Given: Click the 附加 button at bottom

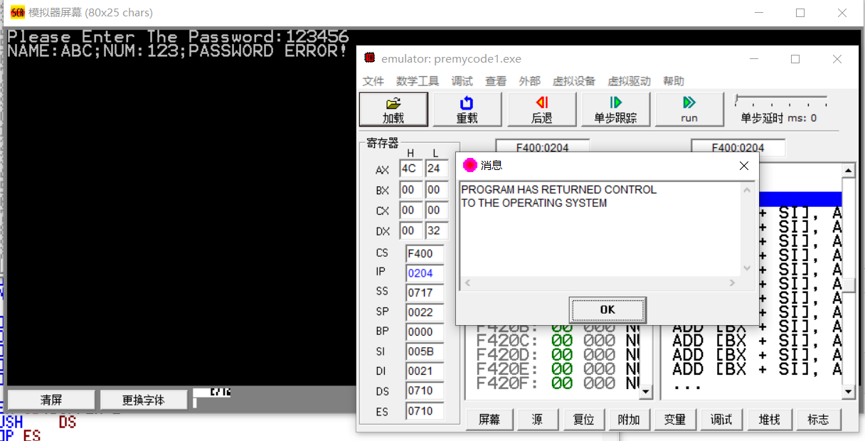Looking at the screenshot, I should [629, 420].
